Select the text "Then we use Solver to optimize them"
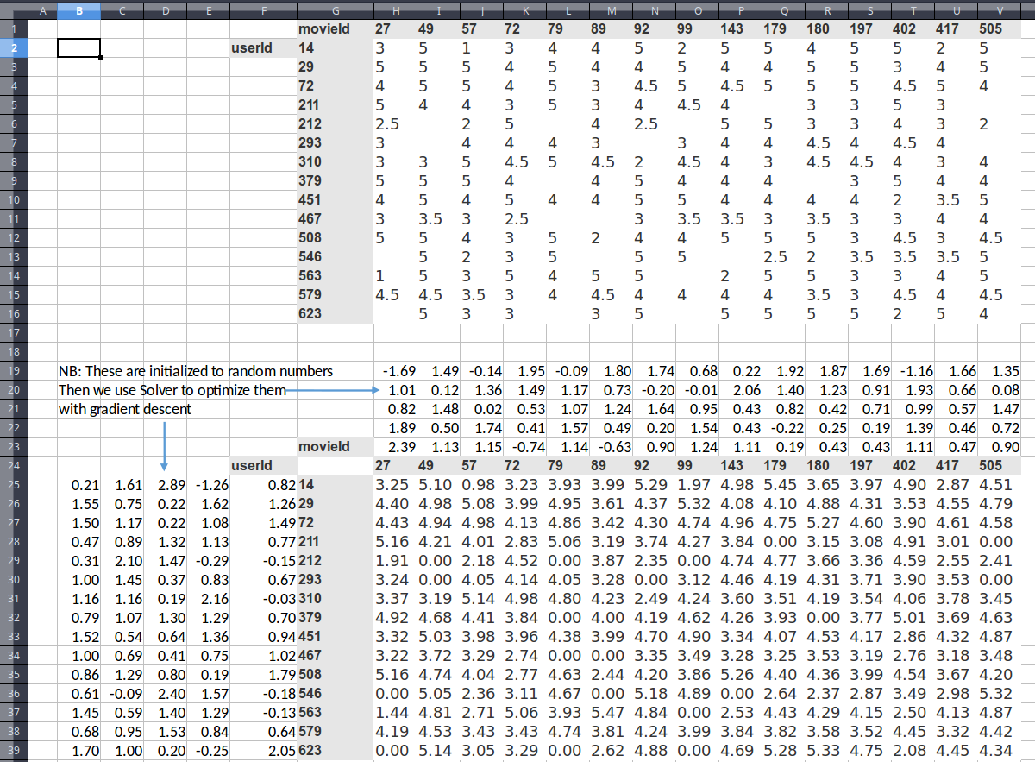Viewport: 1035px width, 762px height. click(x=172, y=390)
